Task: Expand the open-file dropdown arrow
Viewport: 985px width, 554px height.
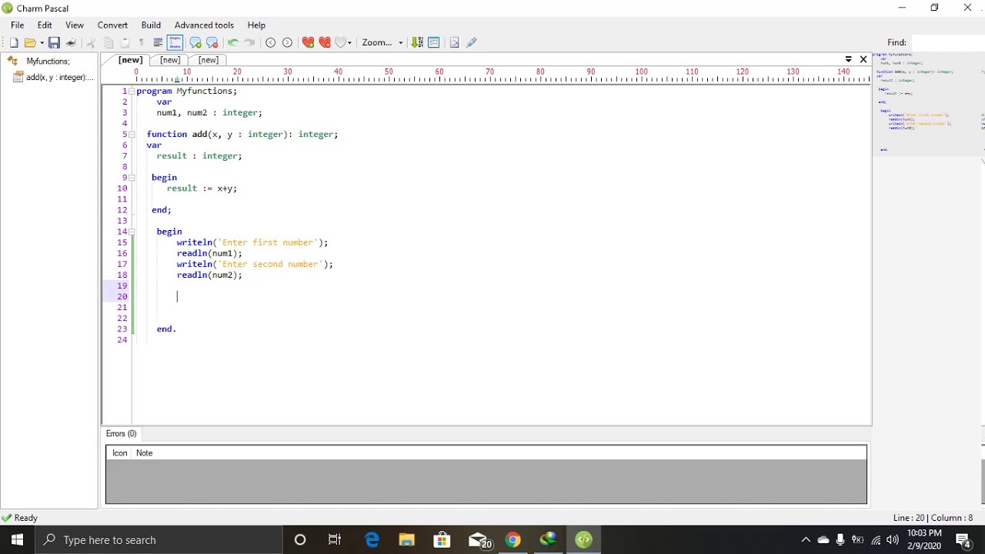Action: [42, 43]
